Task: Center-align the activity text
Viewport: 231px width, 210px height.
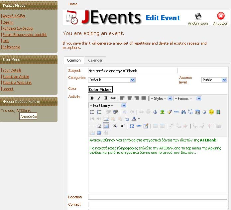Action: point(130,98)
